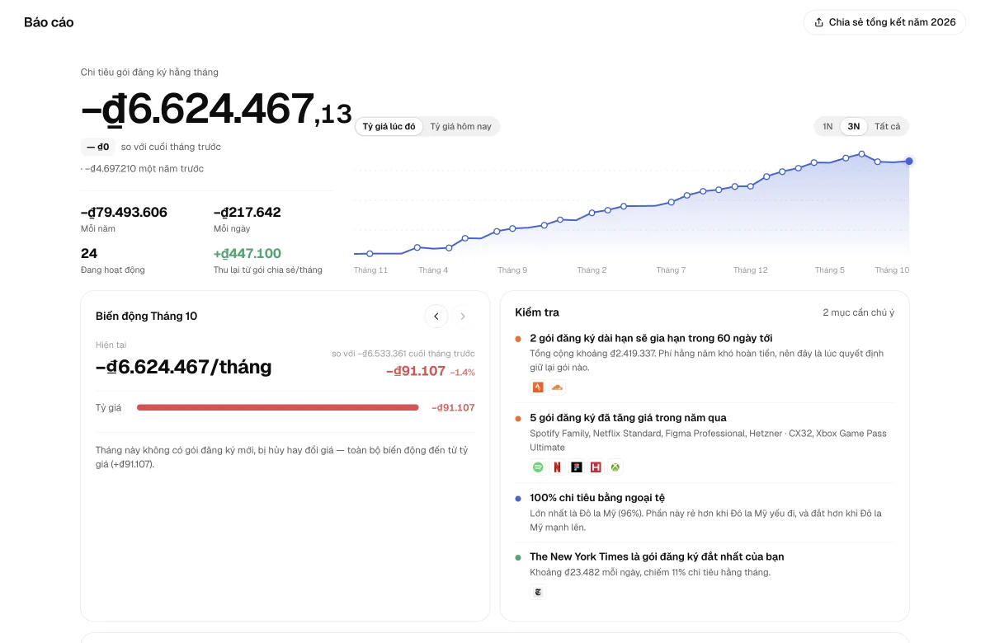Click the yearly total −₫79.493.606
Screen dimensions: 990x643
[x=124, y=212]
